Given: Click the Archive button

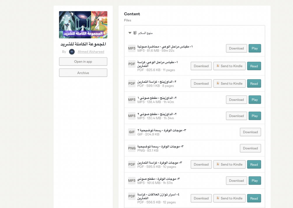Looking at the screenshot, I should coord(83,73).
